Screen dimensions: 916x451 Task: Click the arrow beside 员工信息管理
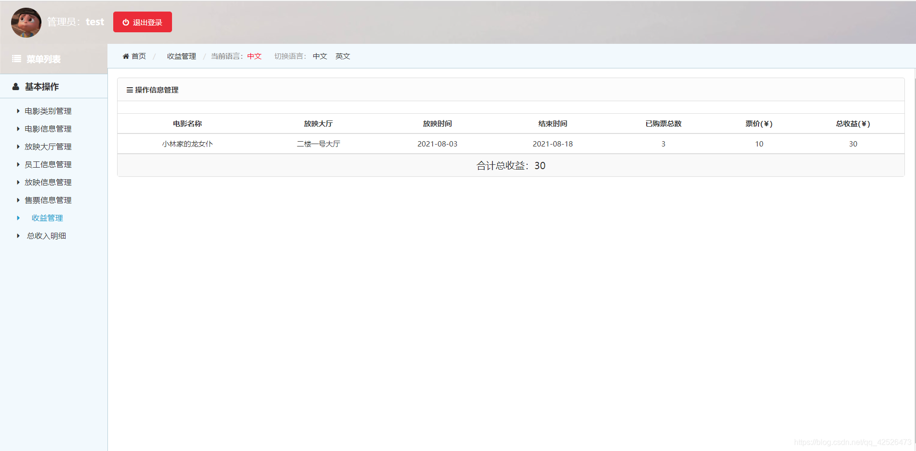(18, 165)
